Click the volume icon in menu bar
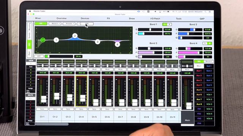 (155, 12)
